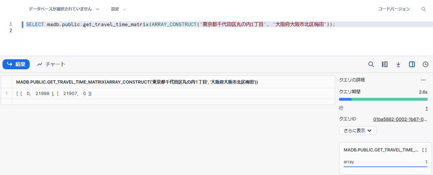This screenshot has width=433, height=175.
Task: Search the query results with magnifier icon
Action: coord(371,64)
